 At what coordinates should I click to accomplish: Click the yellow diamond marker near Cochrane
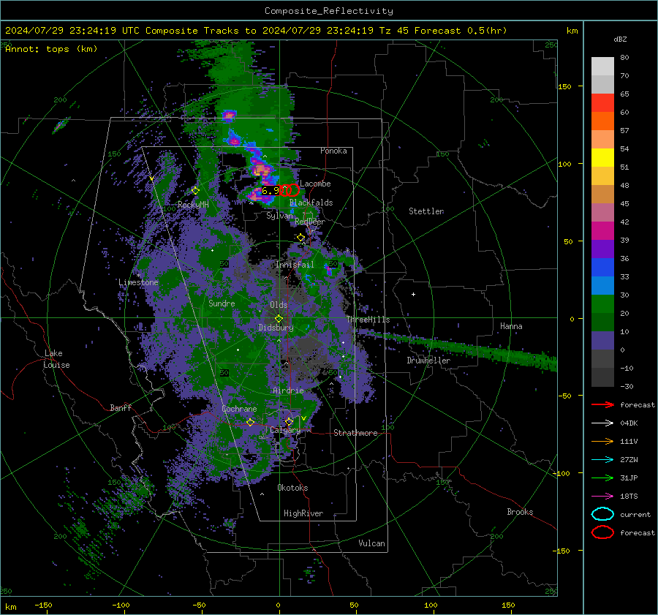coord(250,422)
